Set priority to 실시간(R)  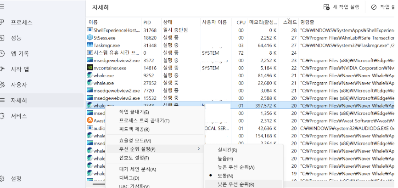[227, 150]
